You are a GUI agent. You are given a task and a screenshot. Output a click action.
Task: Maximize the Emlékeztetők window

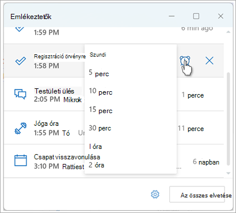pos(196,16)
